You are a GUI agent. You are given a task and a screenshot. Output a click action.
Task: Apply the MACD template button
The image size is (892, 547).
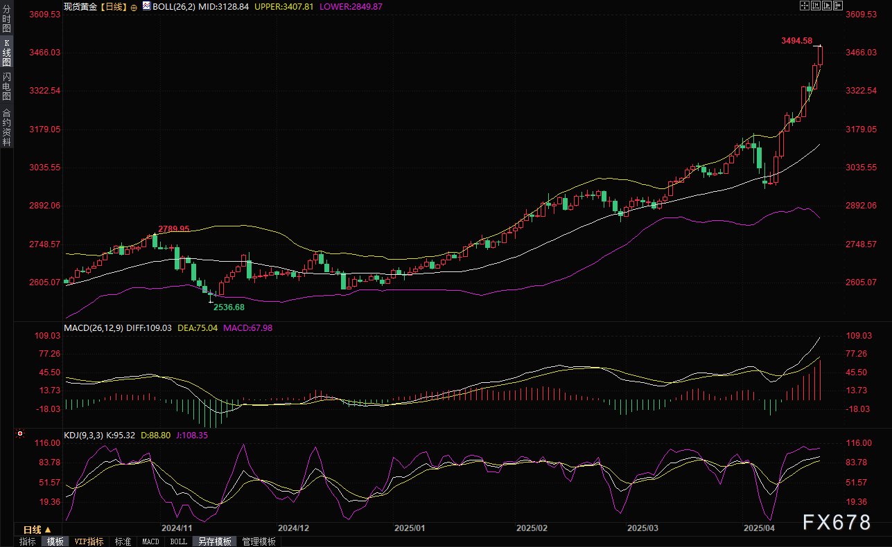coord(150,541)
